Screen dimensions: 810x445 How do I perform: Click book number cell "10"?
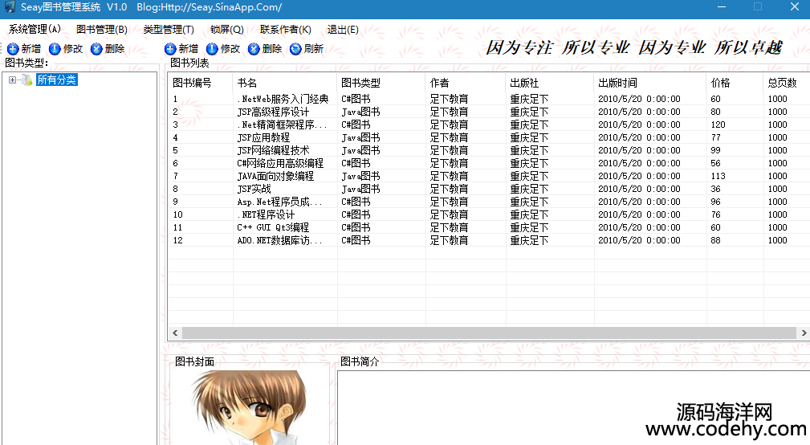click(177, 214)
